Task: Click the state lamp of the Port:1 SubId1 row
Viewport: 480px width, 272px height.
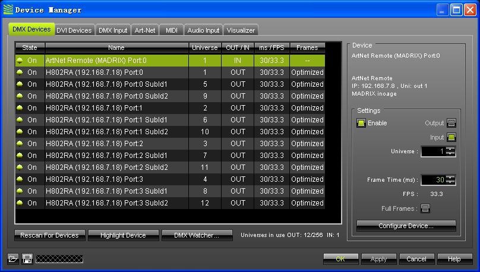Action: coord(20,120)
